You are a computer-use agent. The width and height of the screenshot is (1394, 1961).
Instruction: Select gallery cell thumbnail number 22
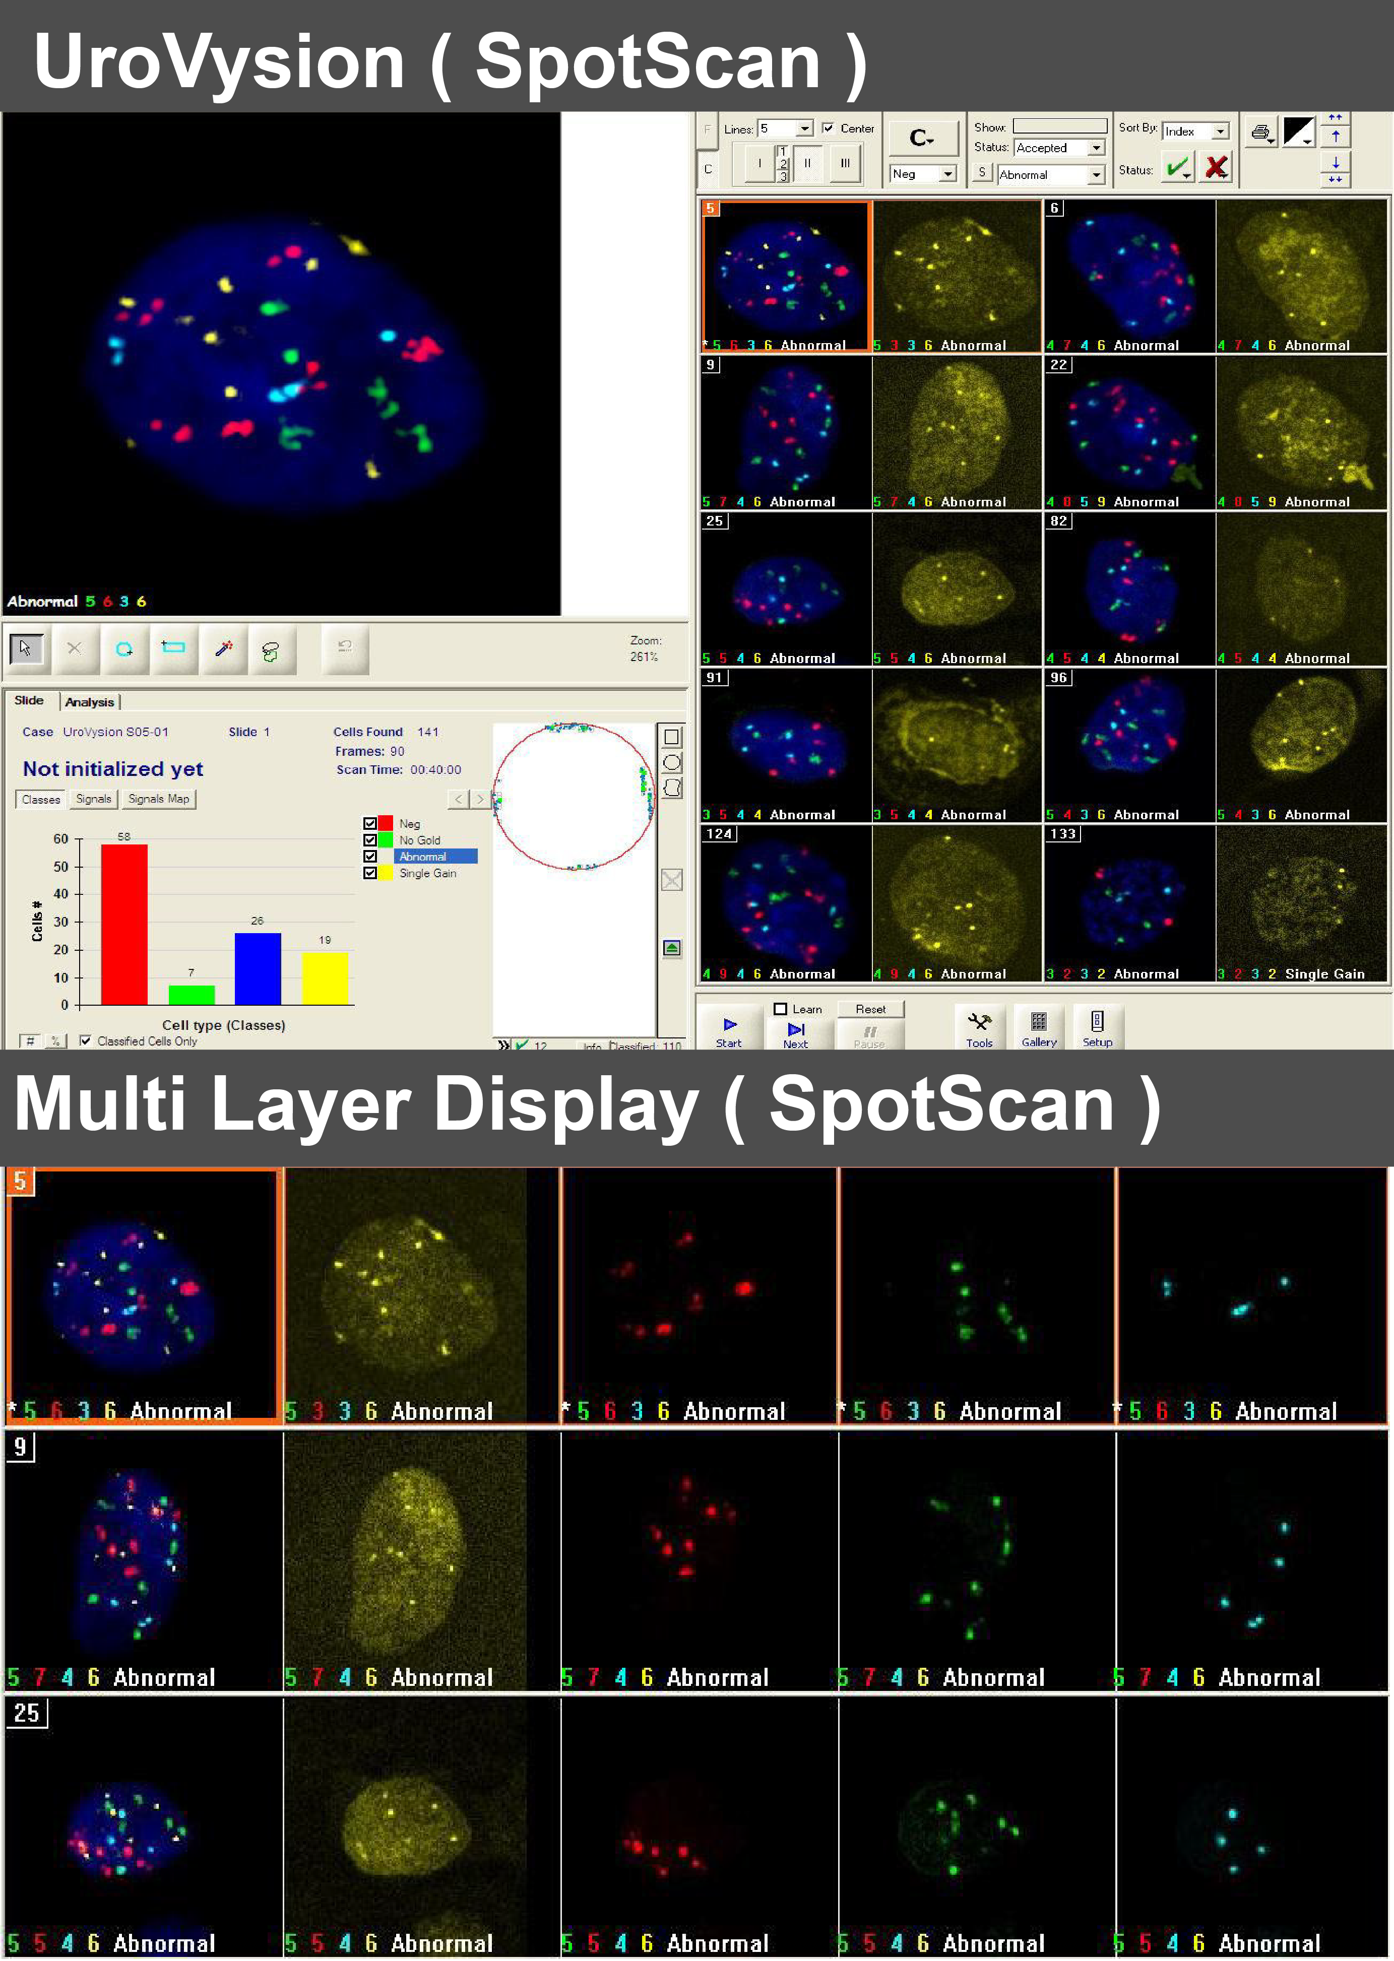click(x=1129, y=432)
